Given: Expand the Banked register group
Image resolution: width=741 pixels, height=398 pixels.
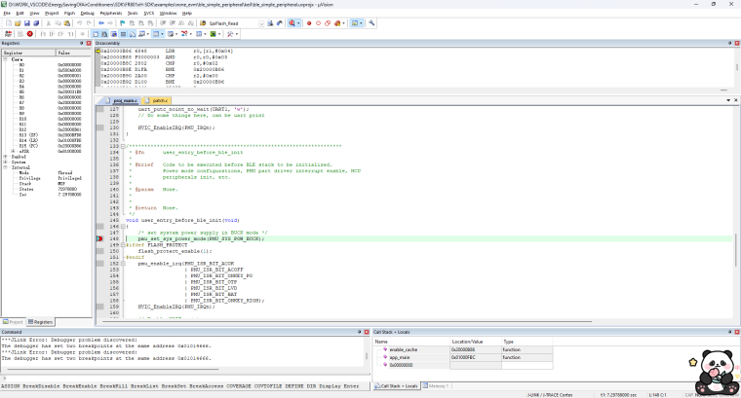Looking at the screenshot, I should pos(6,157).
